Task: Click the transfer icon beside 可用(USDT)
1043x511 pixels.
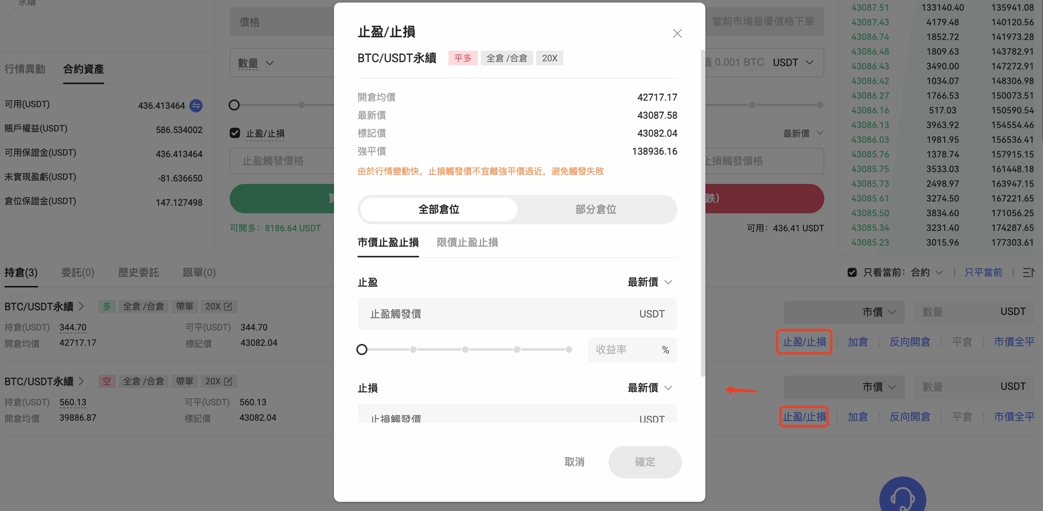Action: pyautogui.click(x=196, y=106)
